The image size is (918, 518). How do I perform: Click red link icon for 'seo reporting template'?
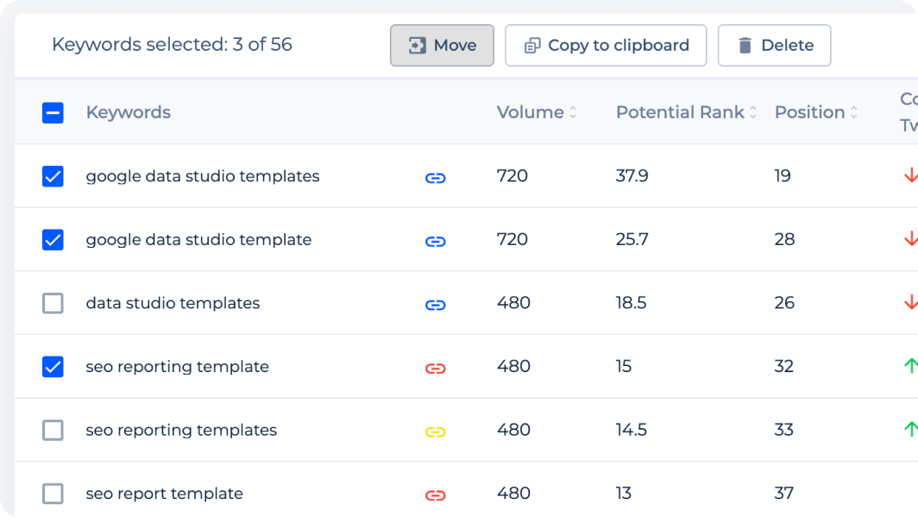coord(436,369)
